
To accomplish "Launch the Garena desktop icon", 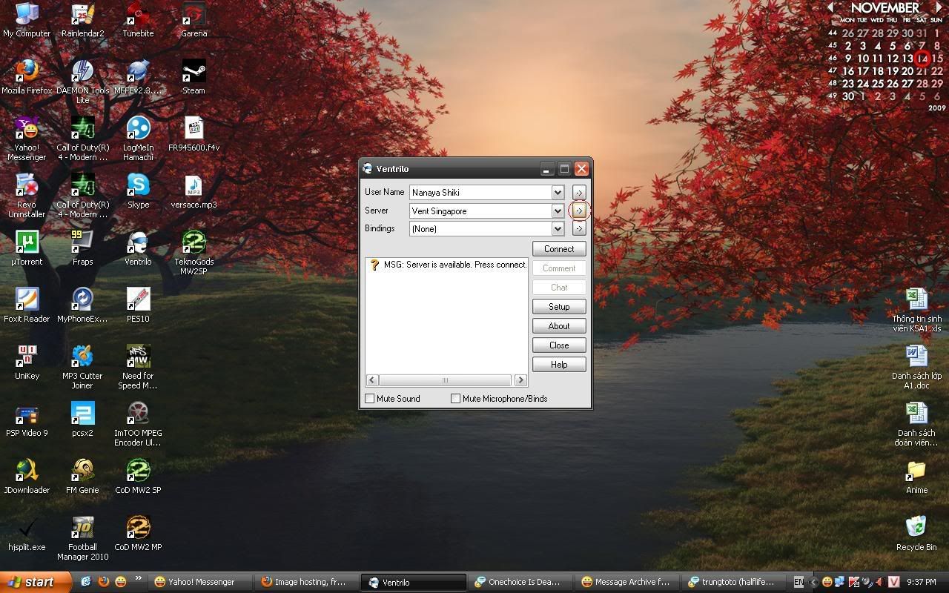I will click(x=194, y=20).
